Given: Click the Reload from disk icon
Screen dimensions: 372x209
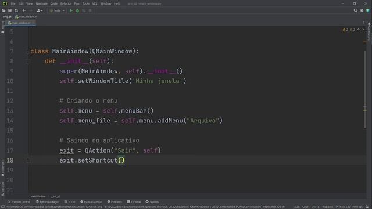Looking at the screenshot, I should pos(16,10).
